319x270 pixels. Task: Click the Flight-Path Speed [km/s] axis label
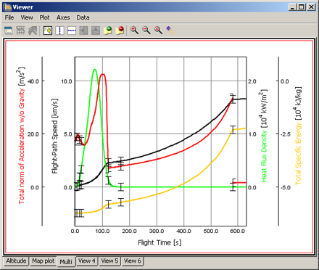(x=55, y=136)
